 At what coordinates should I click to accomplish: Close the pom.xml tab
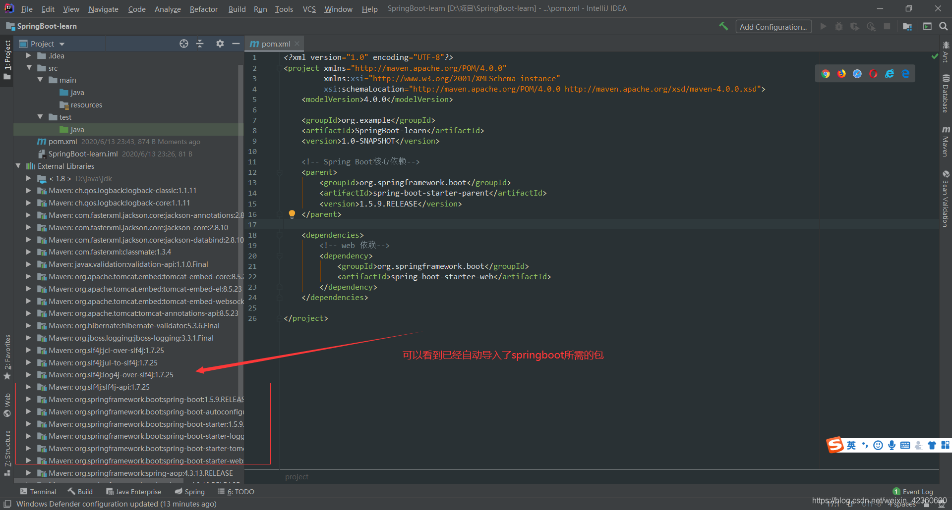(x=297, y=44)
